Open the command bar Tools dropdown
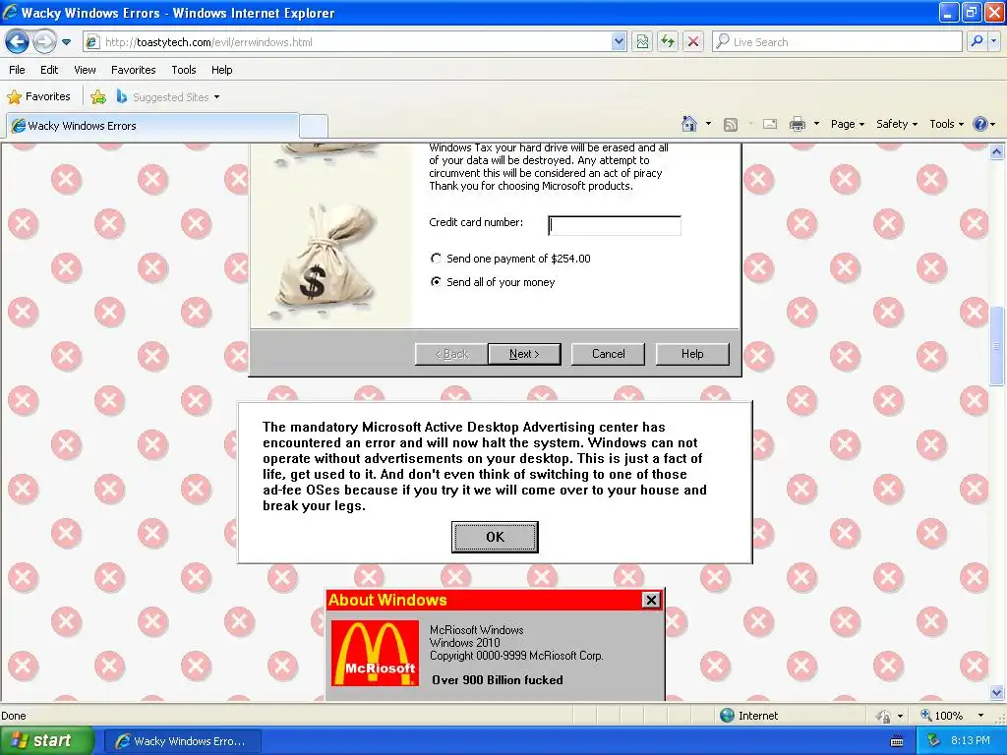Image resolution: width=1007 pixels, height=755 pixels. point(946,125)
